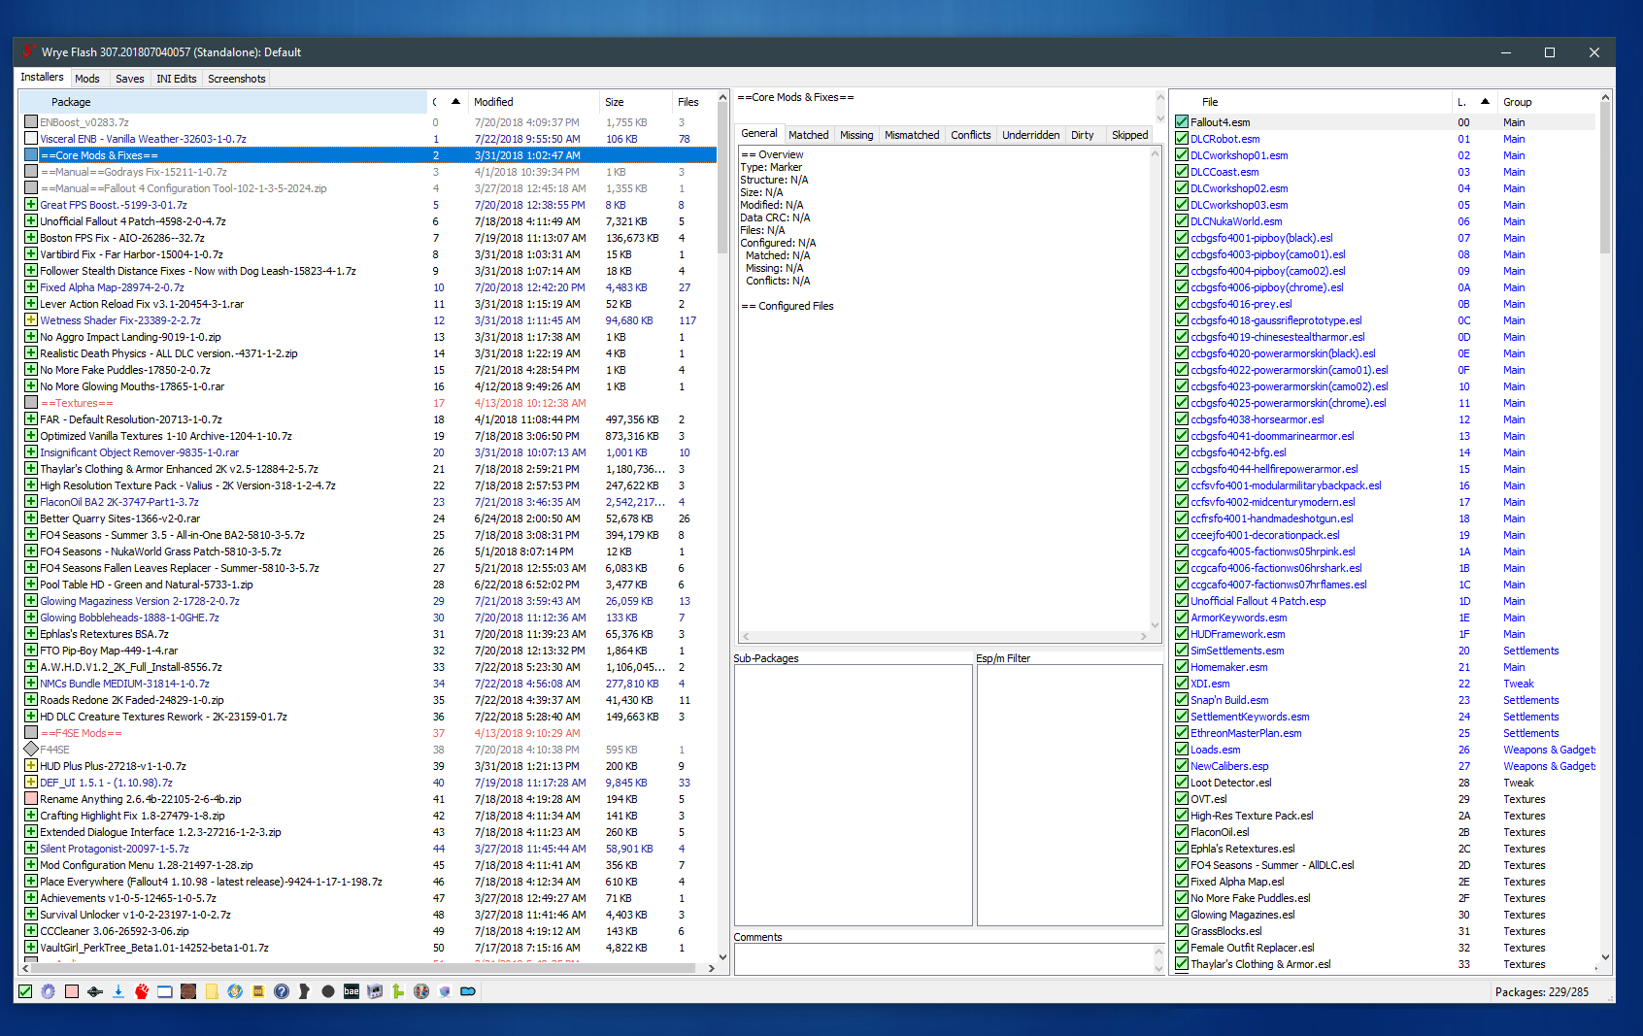The height and width of the screenshot is (1036, 1643).
Task: Click the General info box scroll down arrow
Action: 1155,624
